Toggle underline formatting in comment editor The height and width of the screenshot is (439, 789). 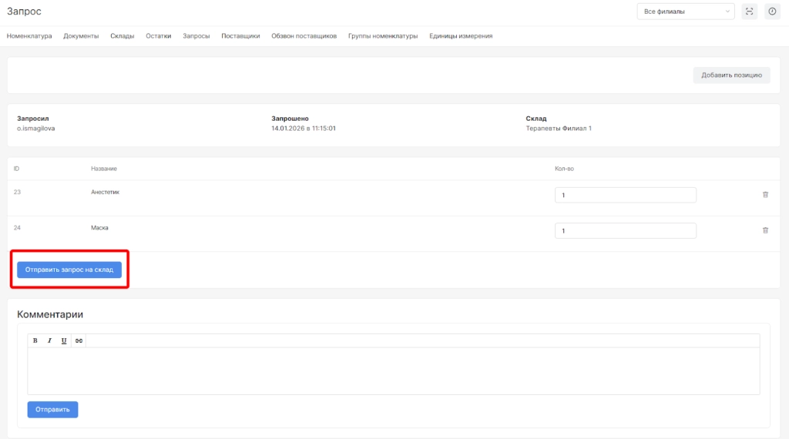64,340
